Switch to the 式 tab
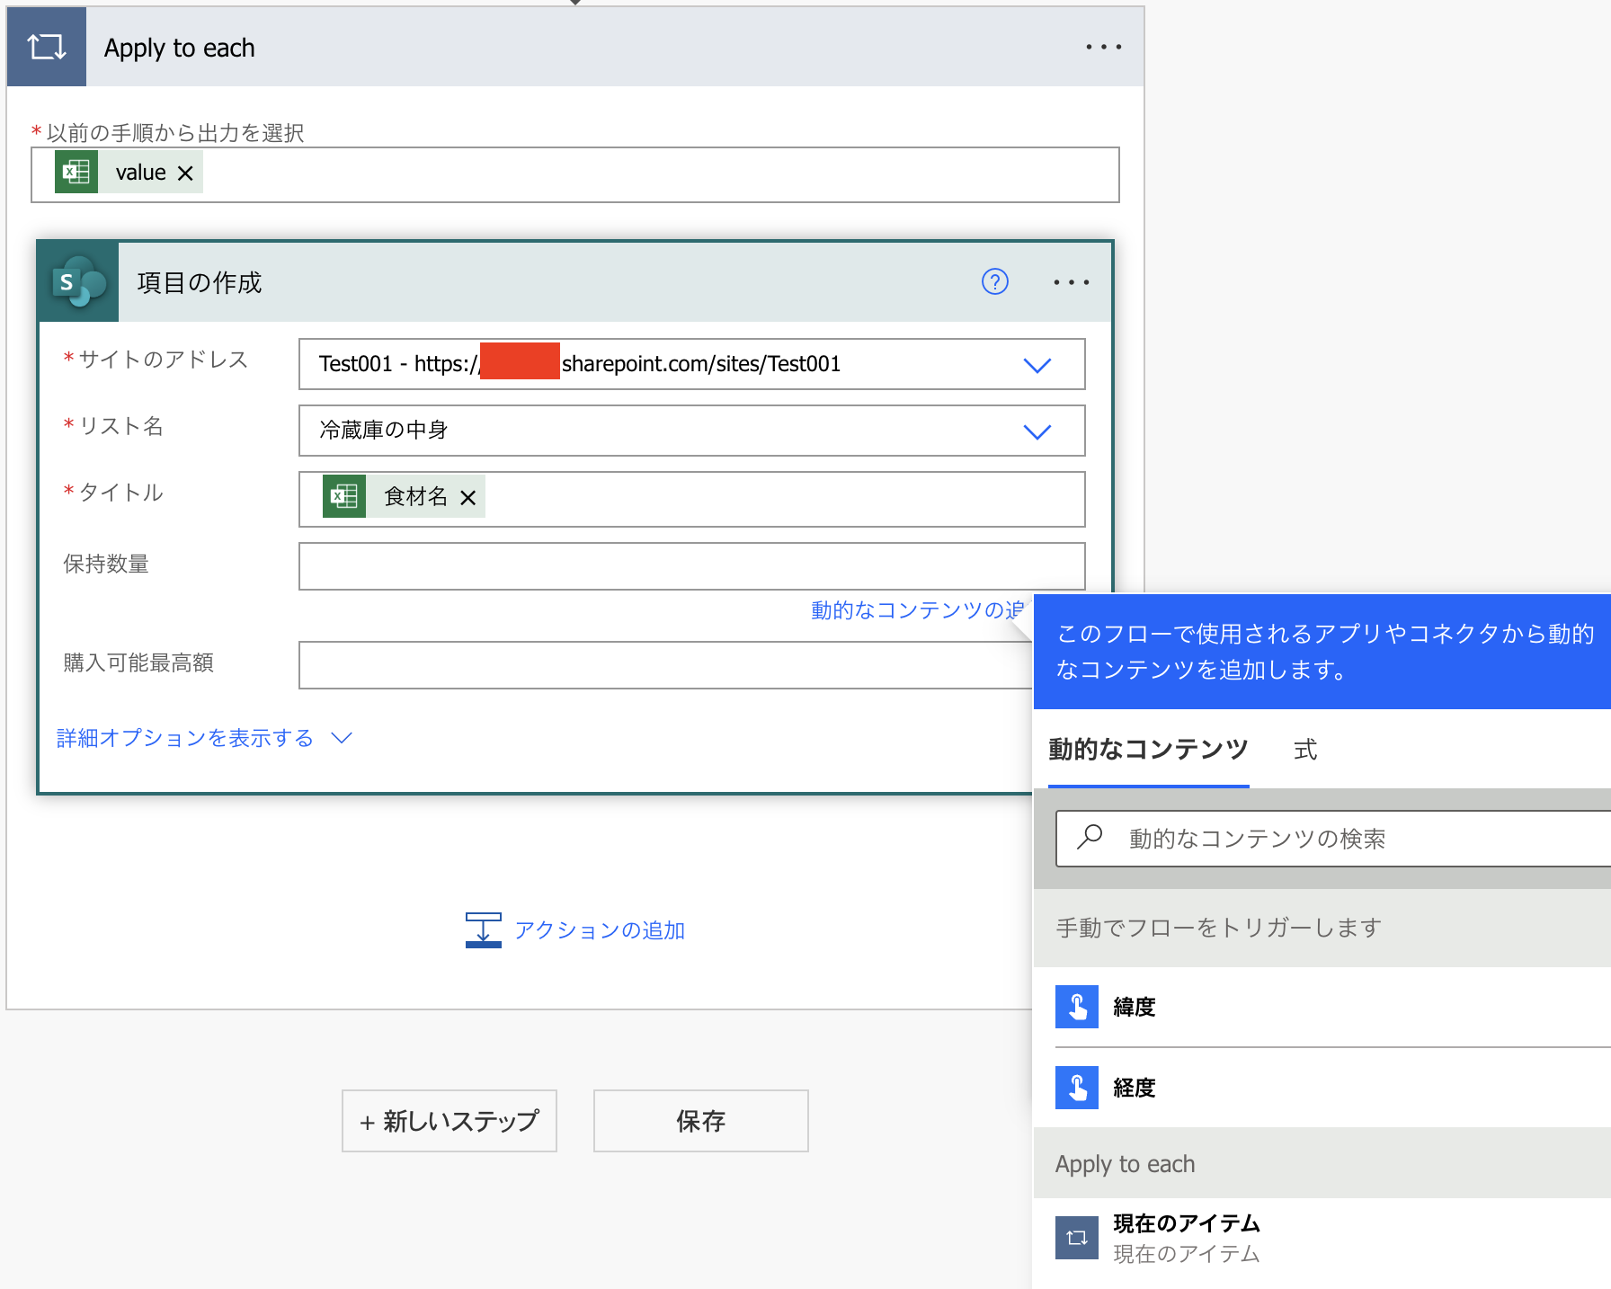 (x=1305, y=750)
